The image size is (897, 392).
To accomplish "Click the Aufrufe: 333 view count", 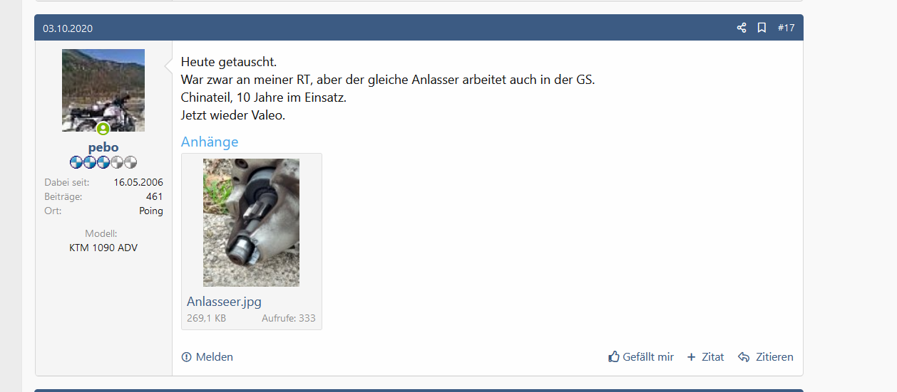I will (x=289, y=319).
